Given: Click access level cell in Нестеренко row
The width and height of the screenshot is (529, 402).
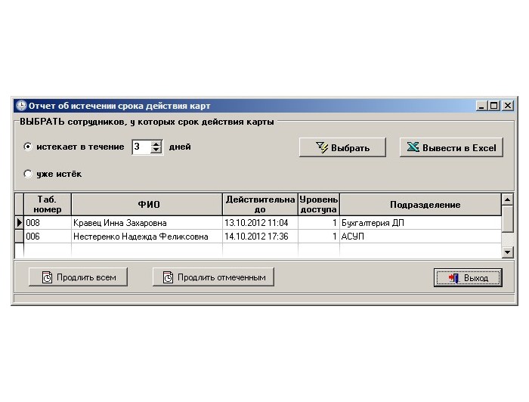Looking at the screenshot, I should (319, 237).
